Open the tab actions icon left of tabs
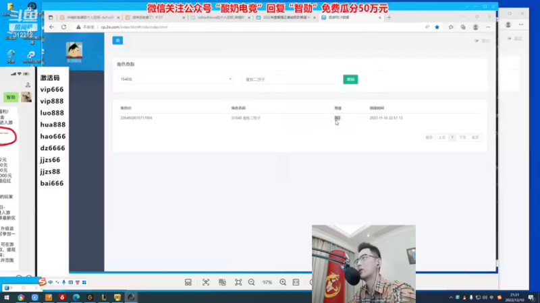Viewport: 540px width, 303px height. point(51,18)
